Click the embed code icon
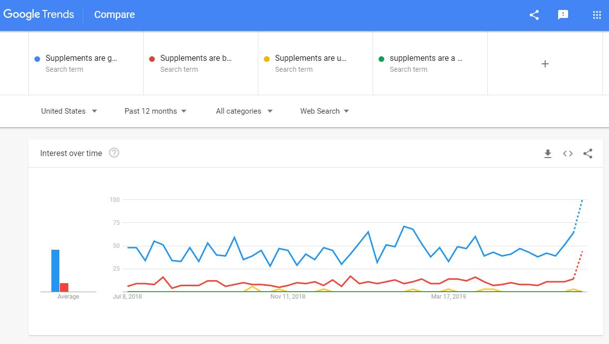This screenshot has height=344, width=609. click(x=568, y=154)
